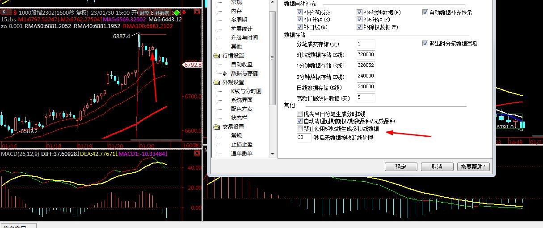Open the 止损止盈 trading settings item
The image size is (543, 228).
point(241,145)
